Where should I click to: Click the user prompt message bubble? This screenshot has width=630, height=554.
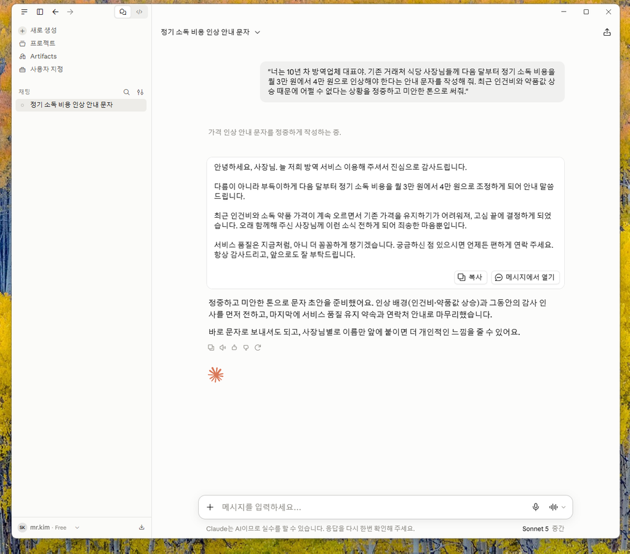pos(412,82)
